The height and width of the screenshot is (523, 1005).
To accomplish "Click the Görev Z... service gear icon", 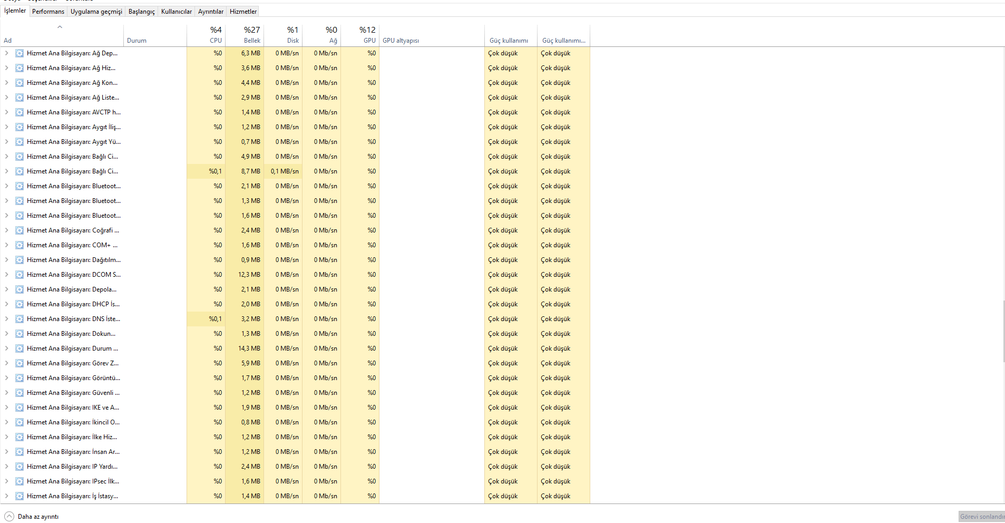I will pos(19,363).
